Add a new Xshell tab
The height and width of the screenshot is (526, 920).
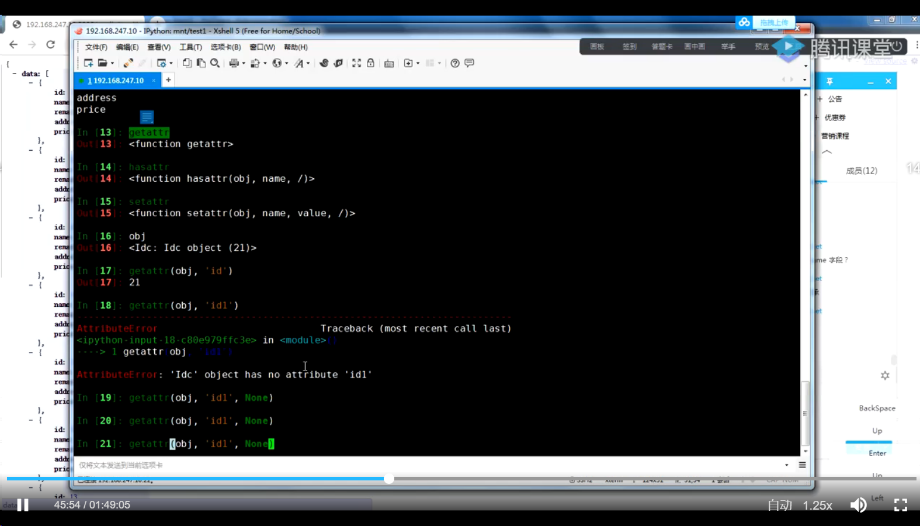pos(168,80)
